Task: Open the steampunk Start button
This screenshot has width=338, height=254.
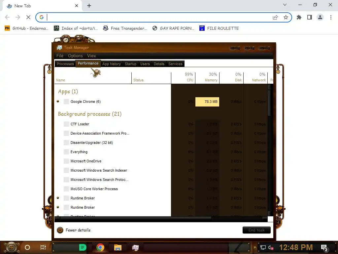Action: 12,247
